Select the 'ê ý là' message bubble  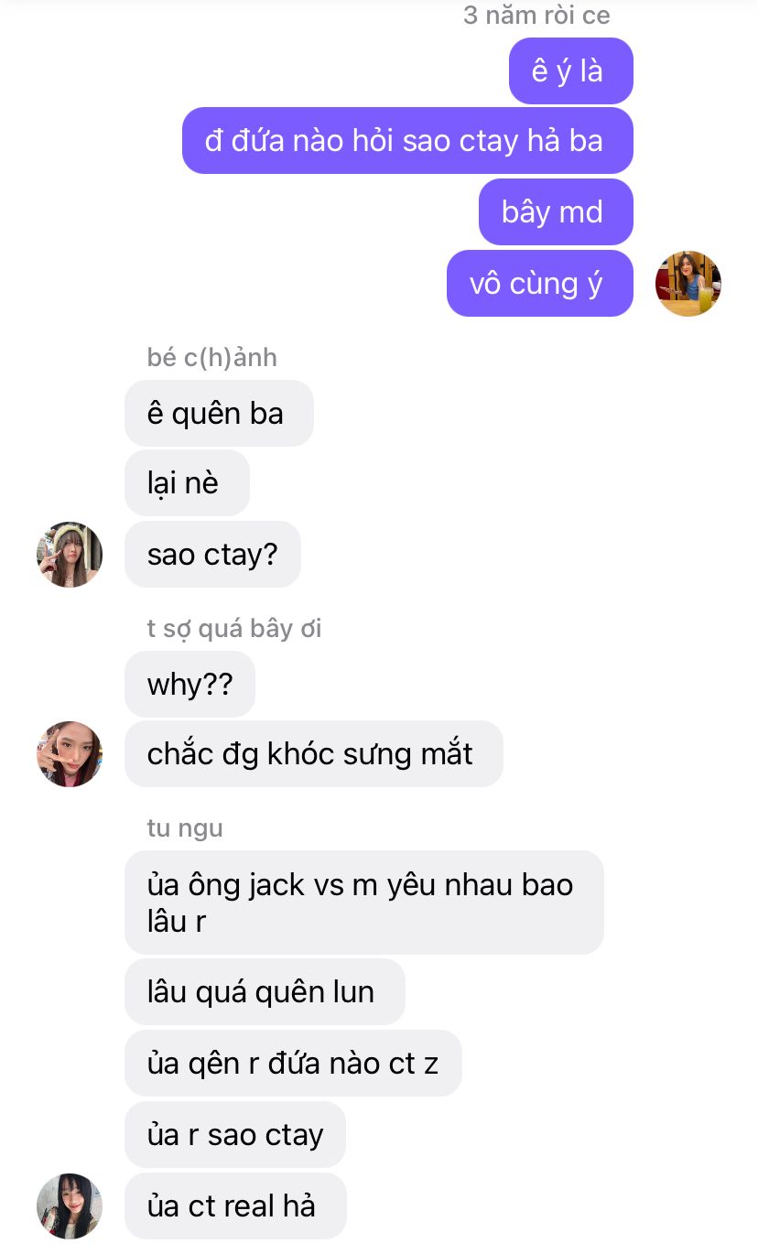coord(571,70)
